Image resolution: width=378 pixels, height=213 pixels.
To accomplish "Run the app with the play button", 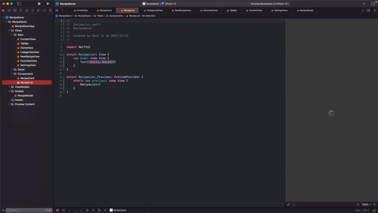I will pyautogui.click(x=48, y=4).
